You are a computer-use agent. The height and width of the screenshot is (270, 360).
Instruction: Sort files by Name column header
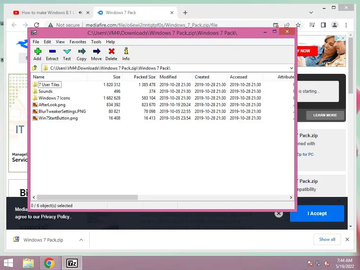pyautogui.click(x=59, y=77)
